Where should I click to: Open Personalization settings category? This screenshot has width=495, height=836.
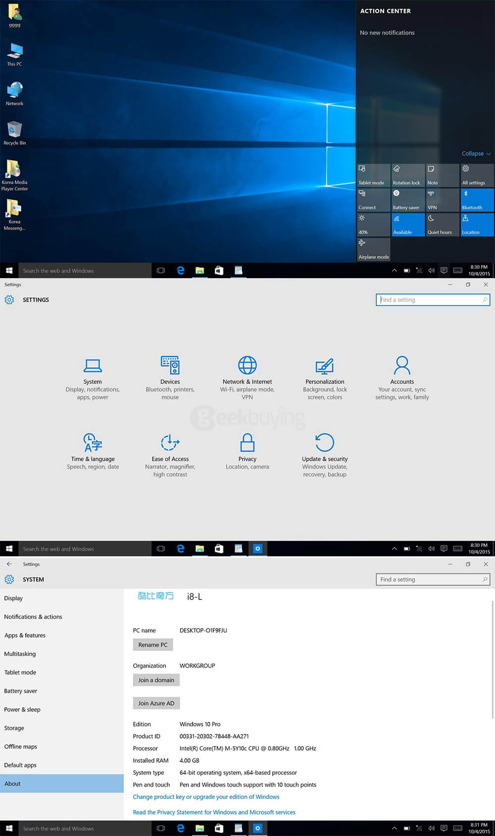click(325, 378)
